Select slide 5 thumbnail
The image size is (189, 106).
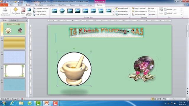tap(14, 85)
